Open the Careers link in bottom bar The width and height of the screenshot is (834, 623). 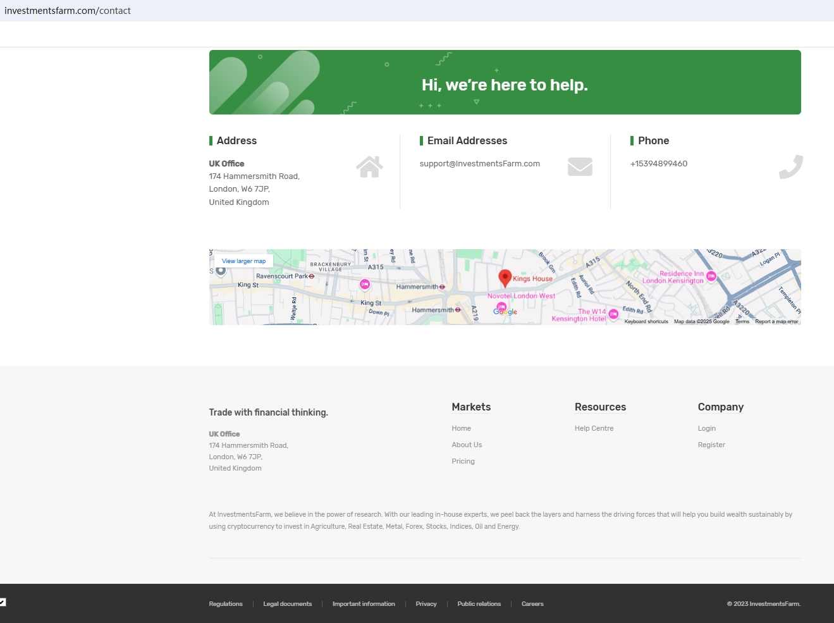coord(532,604)
